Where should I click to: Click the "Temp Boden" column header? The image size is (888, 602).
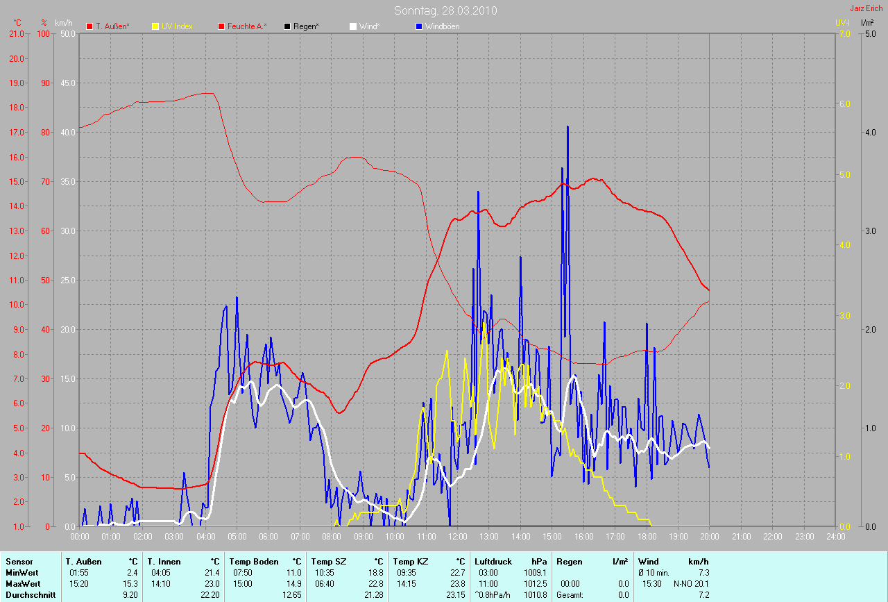point(254,561)
